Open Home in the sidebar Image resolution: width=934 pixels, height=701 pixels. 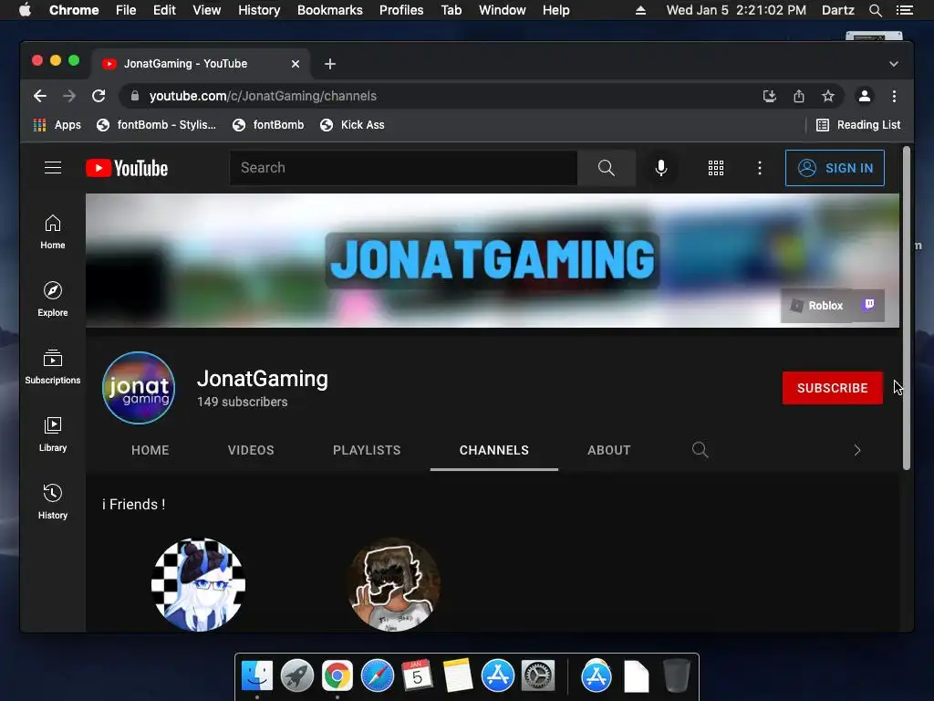[53, 232]
